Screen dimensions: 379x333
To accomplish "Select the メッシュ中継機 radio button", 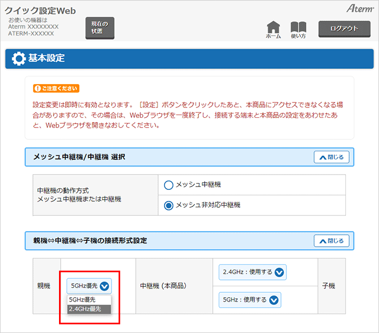I will click(x=168, y=185).
